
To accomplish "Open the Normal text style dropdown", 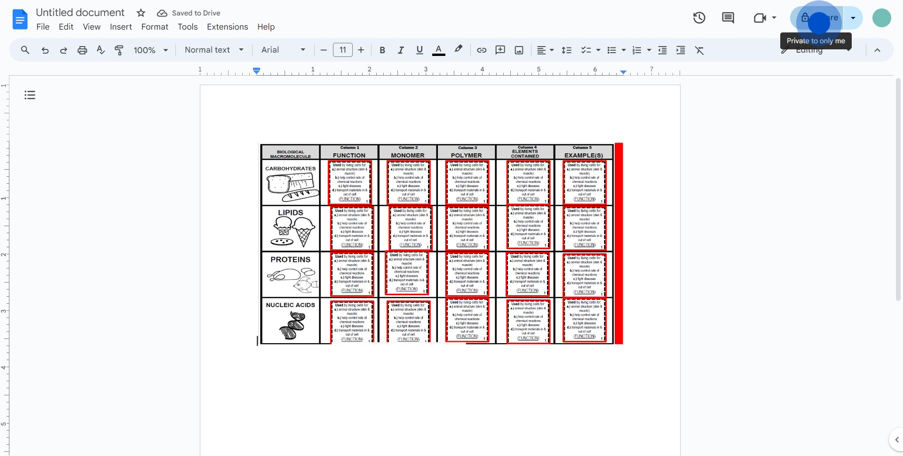I will point(214,50).
